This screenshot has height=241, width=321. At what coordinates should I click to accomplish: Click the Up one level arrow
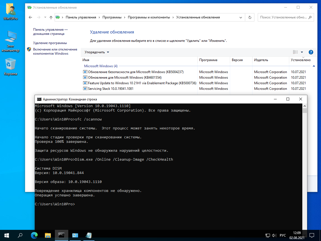point(51,17)
